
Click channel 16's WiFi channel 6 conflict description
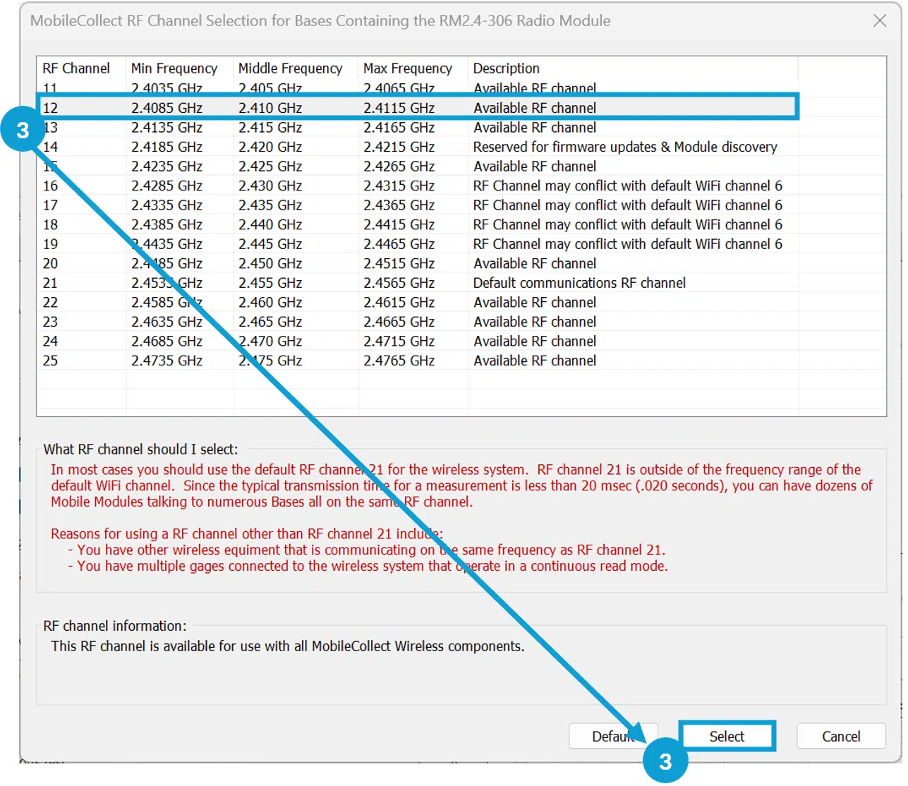628,186
